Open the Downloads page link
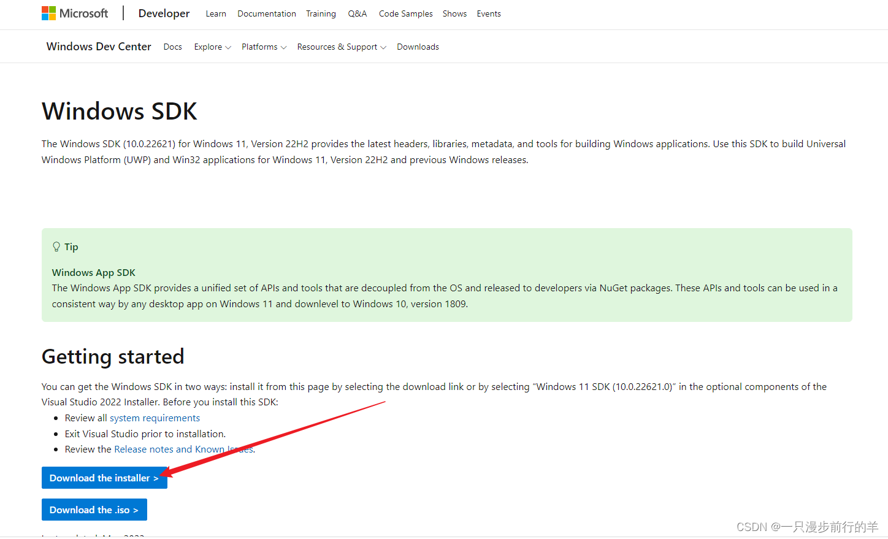 418,47
